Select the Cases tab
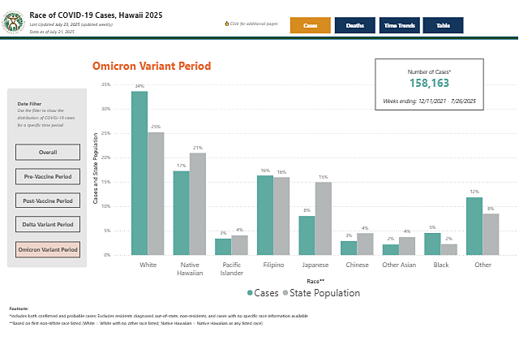Viewport: 519px width, 345px height. click(x=310, y=25)
